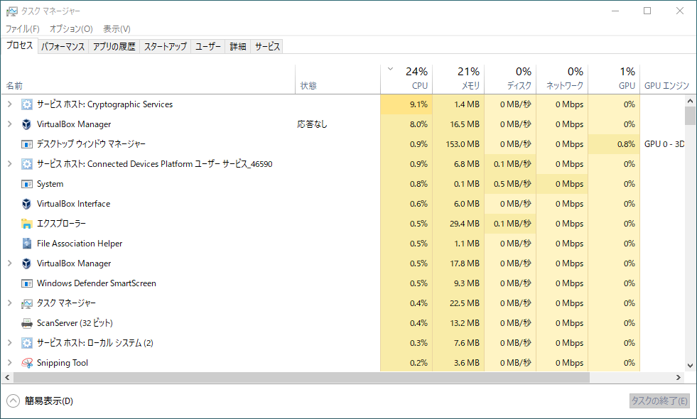Click the vertical scrollbar thumb

(690, 116)
